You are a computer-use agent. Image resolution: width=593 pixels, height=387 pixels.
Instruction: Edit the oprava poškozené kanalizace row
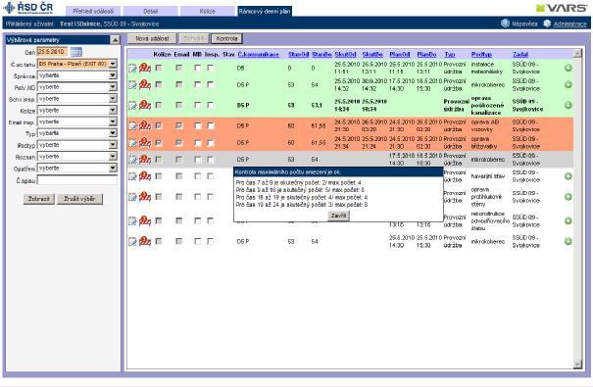click(x=132, y=105)
